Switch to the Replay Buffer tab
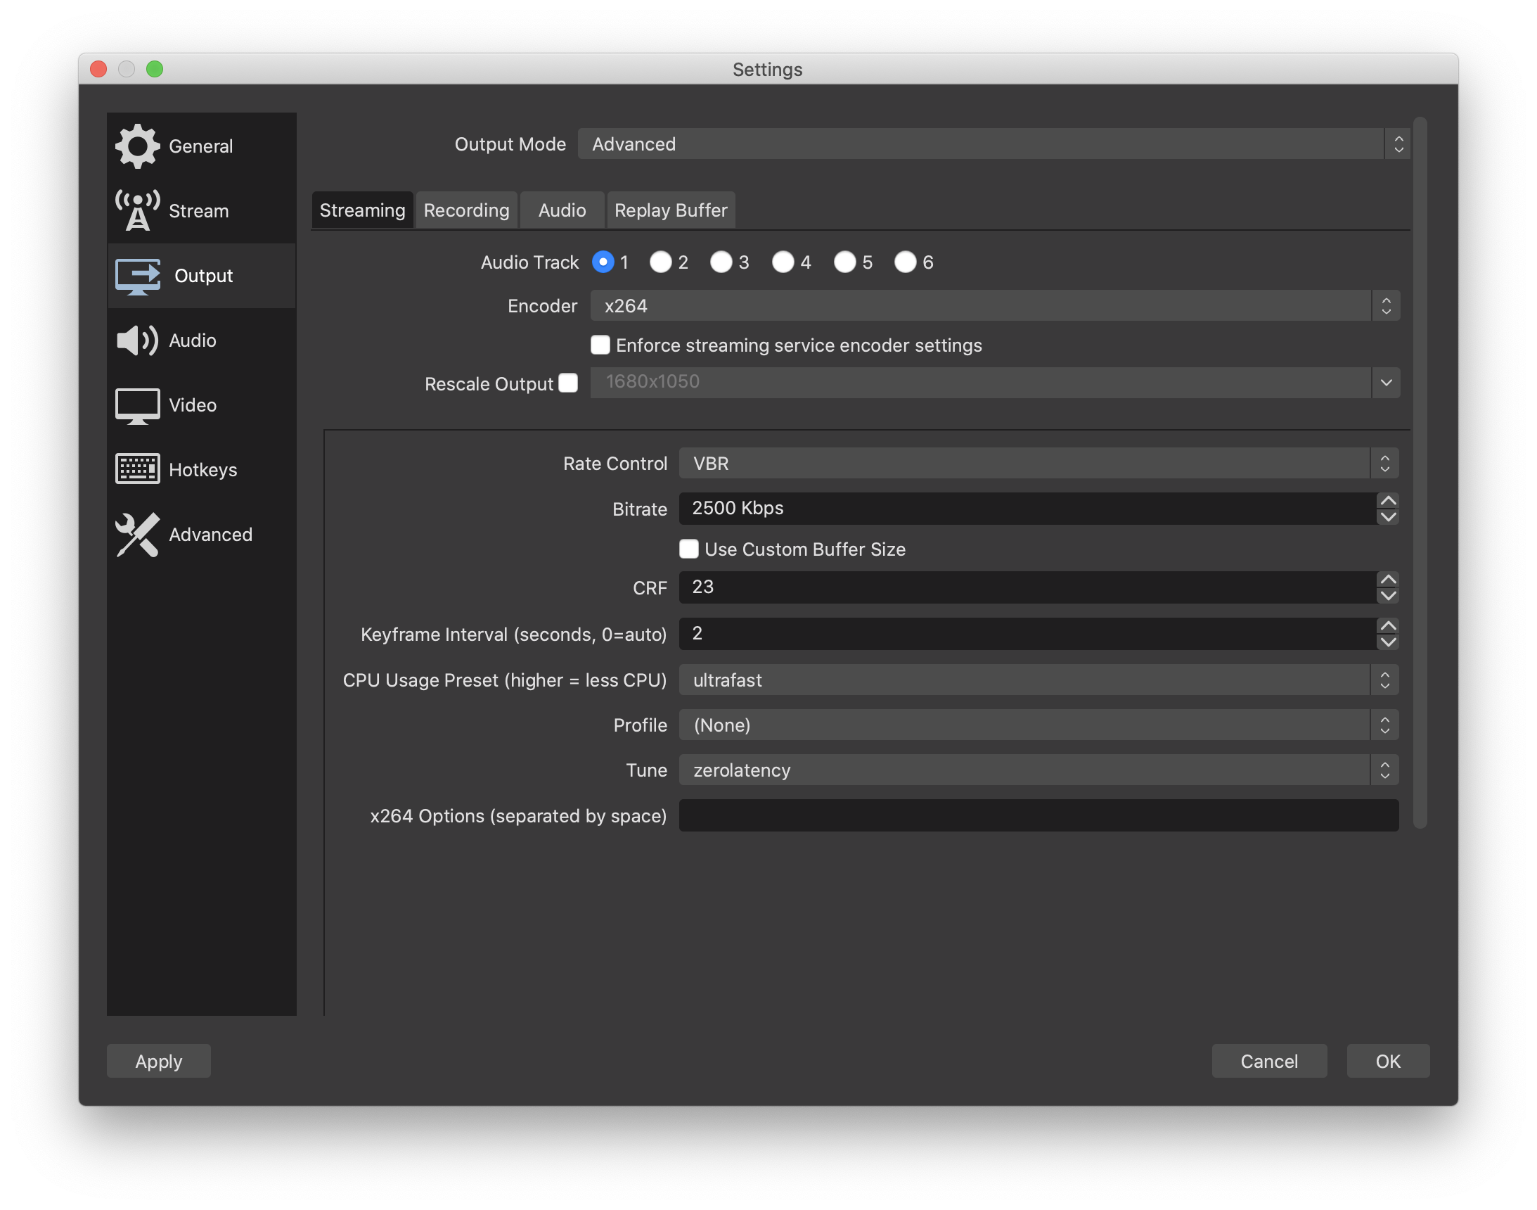 click(670, 208)
